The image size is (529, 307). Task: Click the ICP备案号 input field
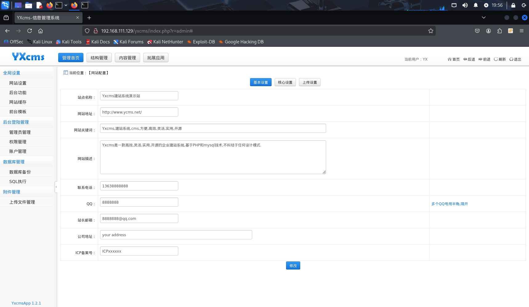coord(139,251)
